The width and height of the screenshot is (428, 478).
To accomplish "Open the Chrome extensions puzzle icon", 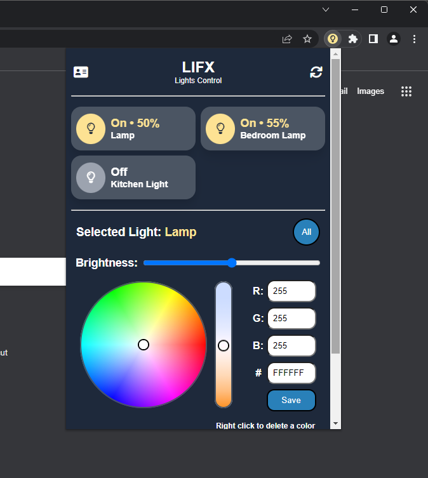I will point(353,39).
